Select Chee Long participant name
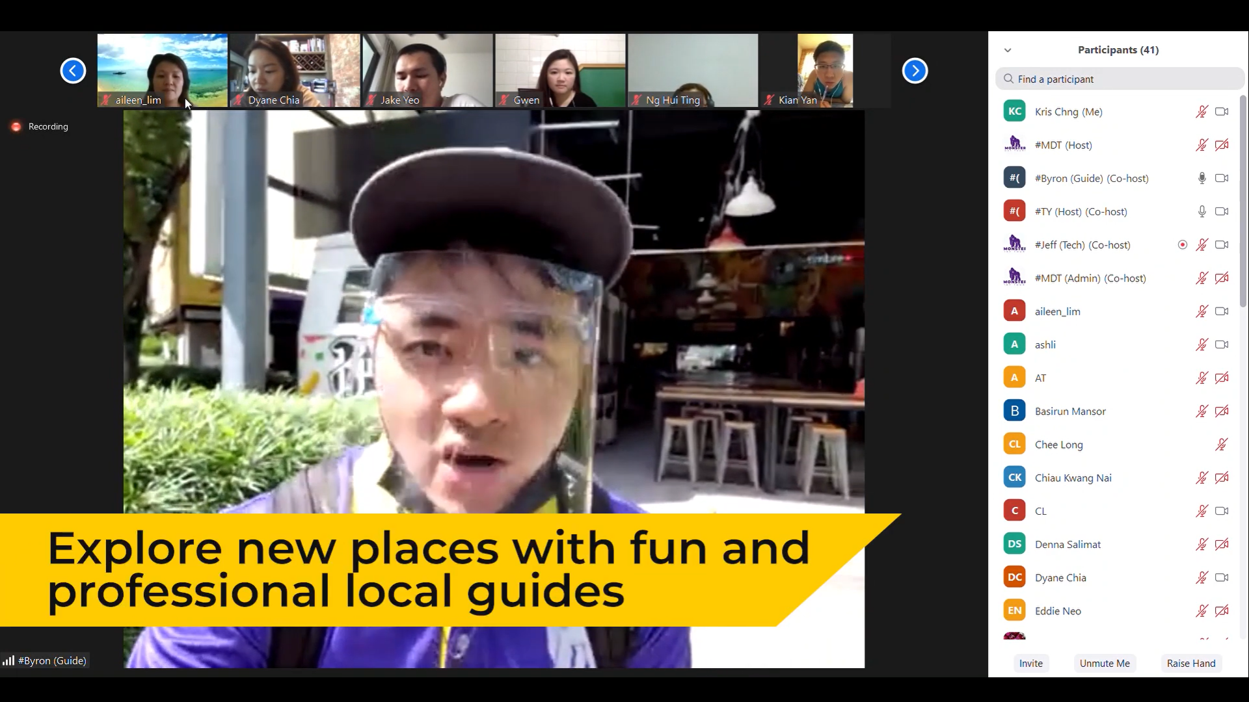The height and width of the screenshot is (702, 1249). point(1058,445)
